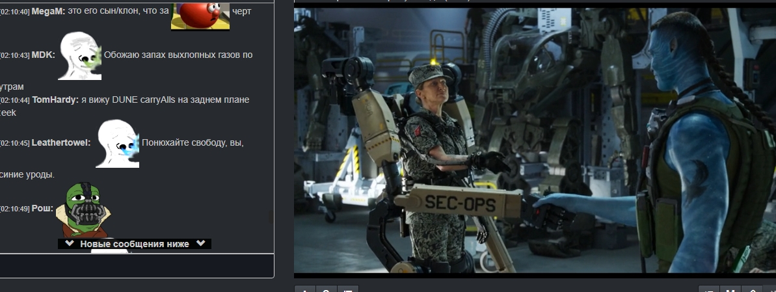Select the username Leathertowel in chat
The image size is (776, 292).
tap(61, 143)
